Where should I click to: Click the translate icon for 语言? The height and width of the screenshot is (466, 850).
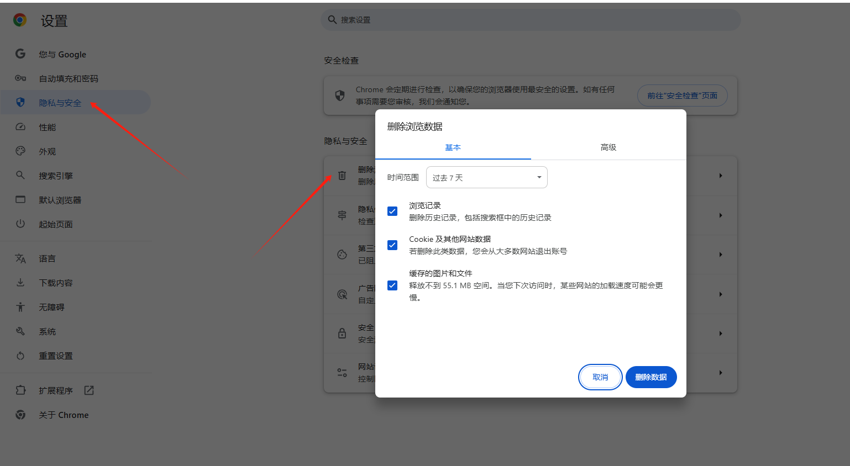[x=20, y=258]
